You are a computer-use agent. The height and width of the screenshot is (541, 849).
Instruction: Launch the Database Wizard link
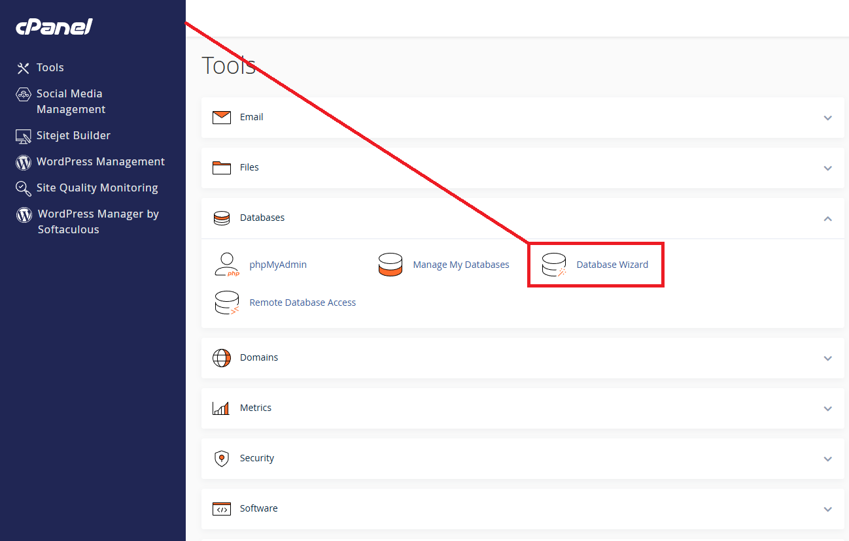(612, 265)
